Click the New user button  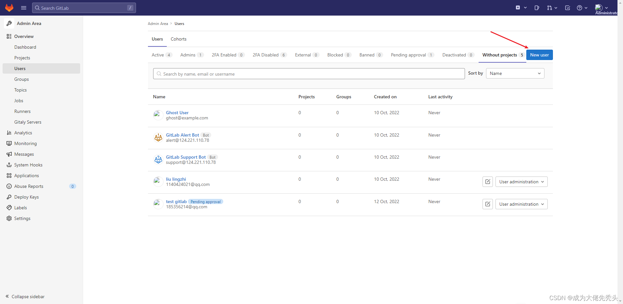coord(539,55)
